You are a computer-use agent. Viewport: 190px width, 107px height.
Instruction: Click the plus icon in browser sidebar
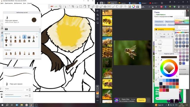97,96
